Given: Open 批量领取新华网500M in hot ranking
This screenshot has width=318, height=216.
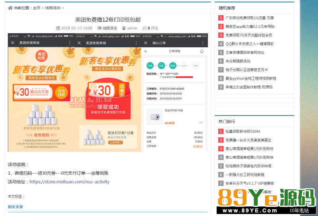Looking at the screenshot, I should [242, 131].
